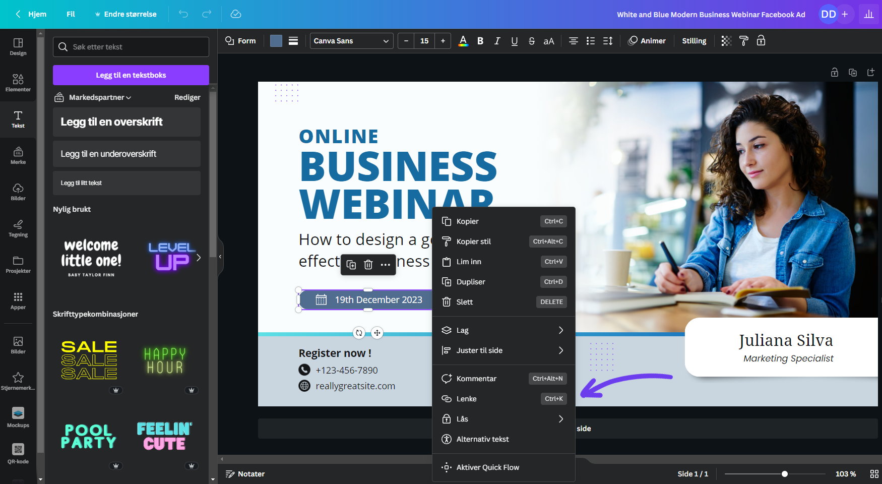Screen dimensions: 882x484
Task: Open the Fil menu
Action: (x=71, y=14)
